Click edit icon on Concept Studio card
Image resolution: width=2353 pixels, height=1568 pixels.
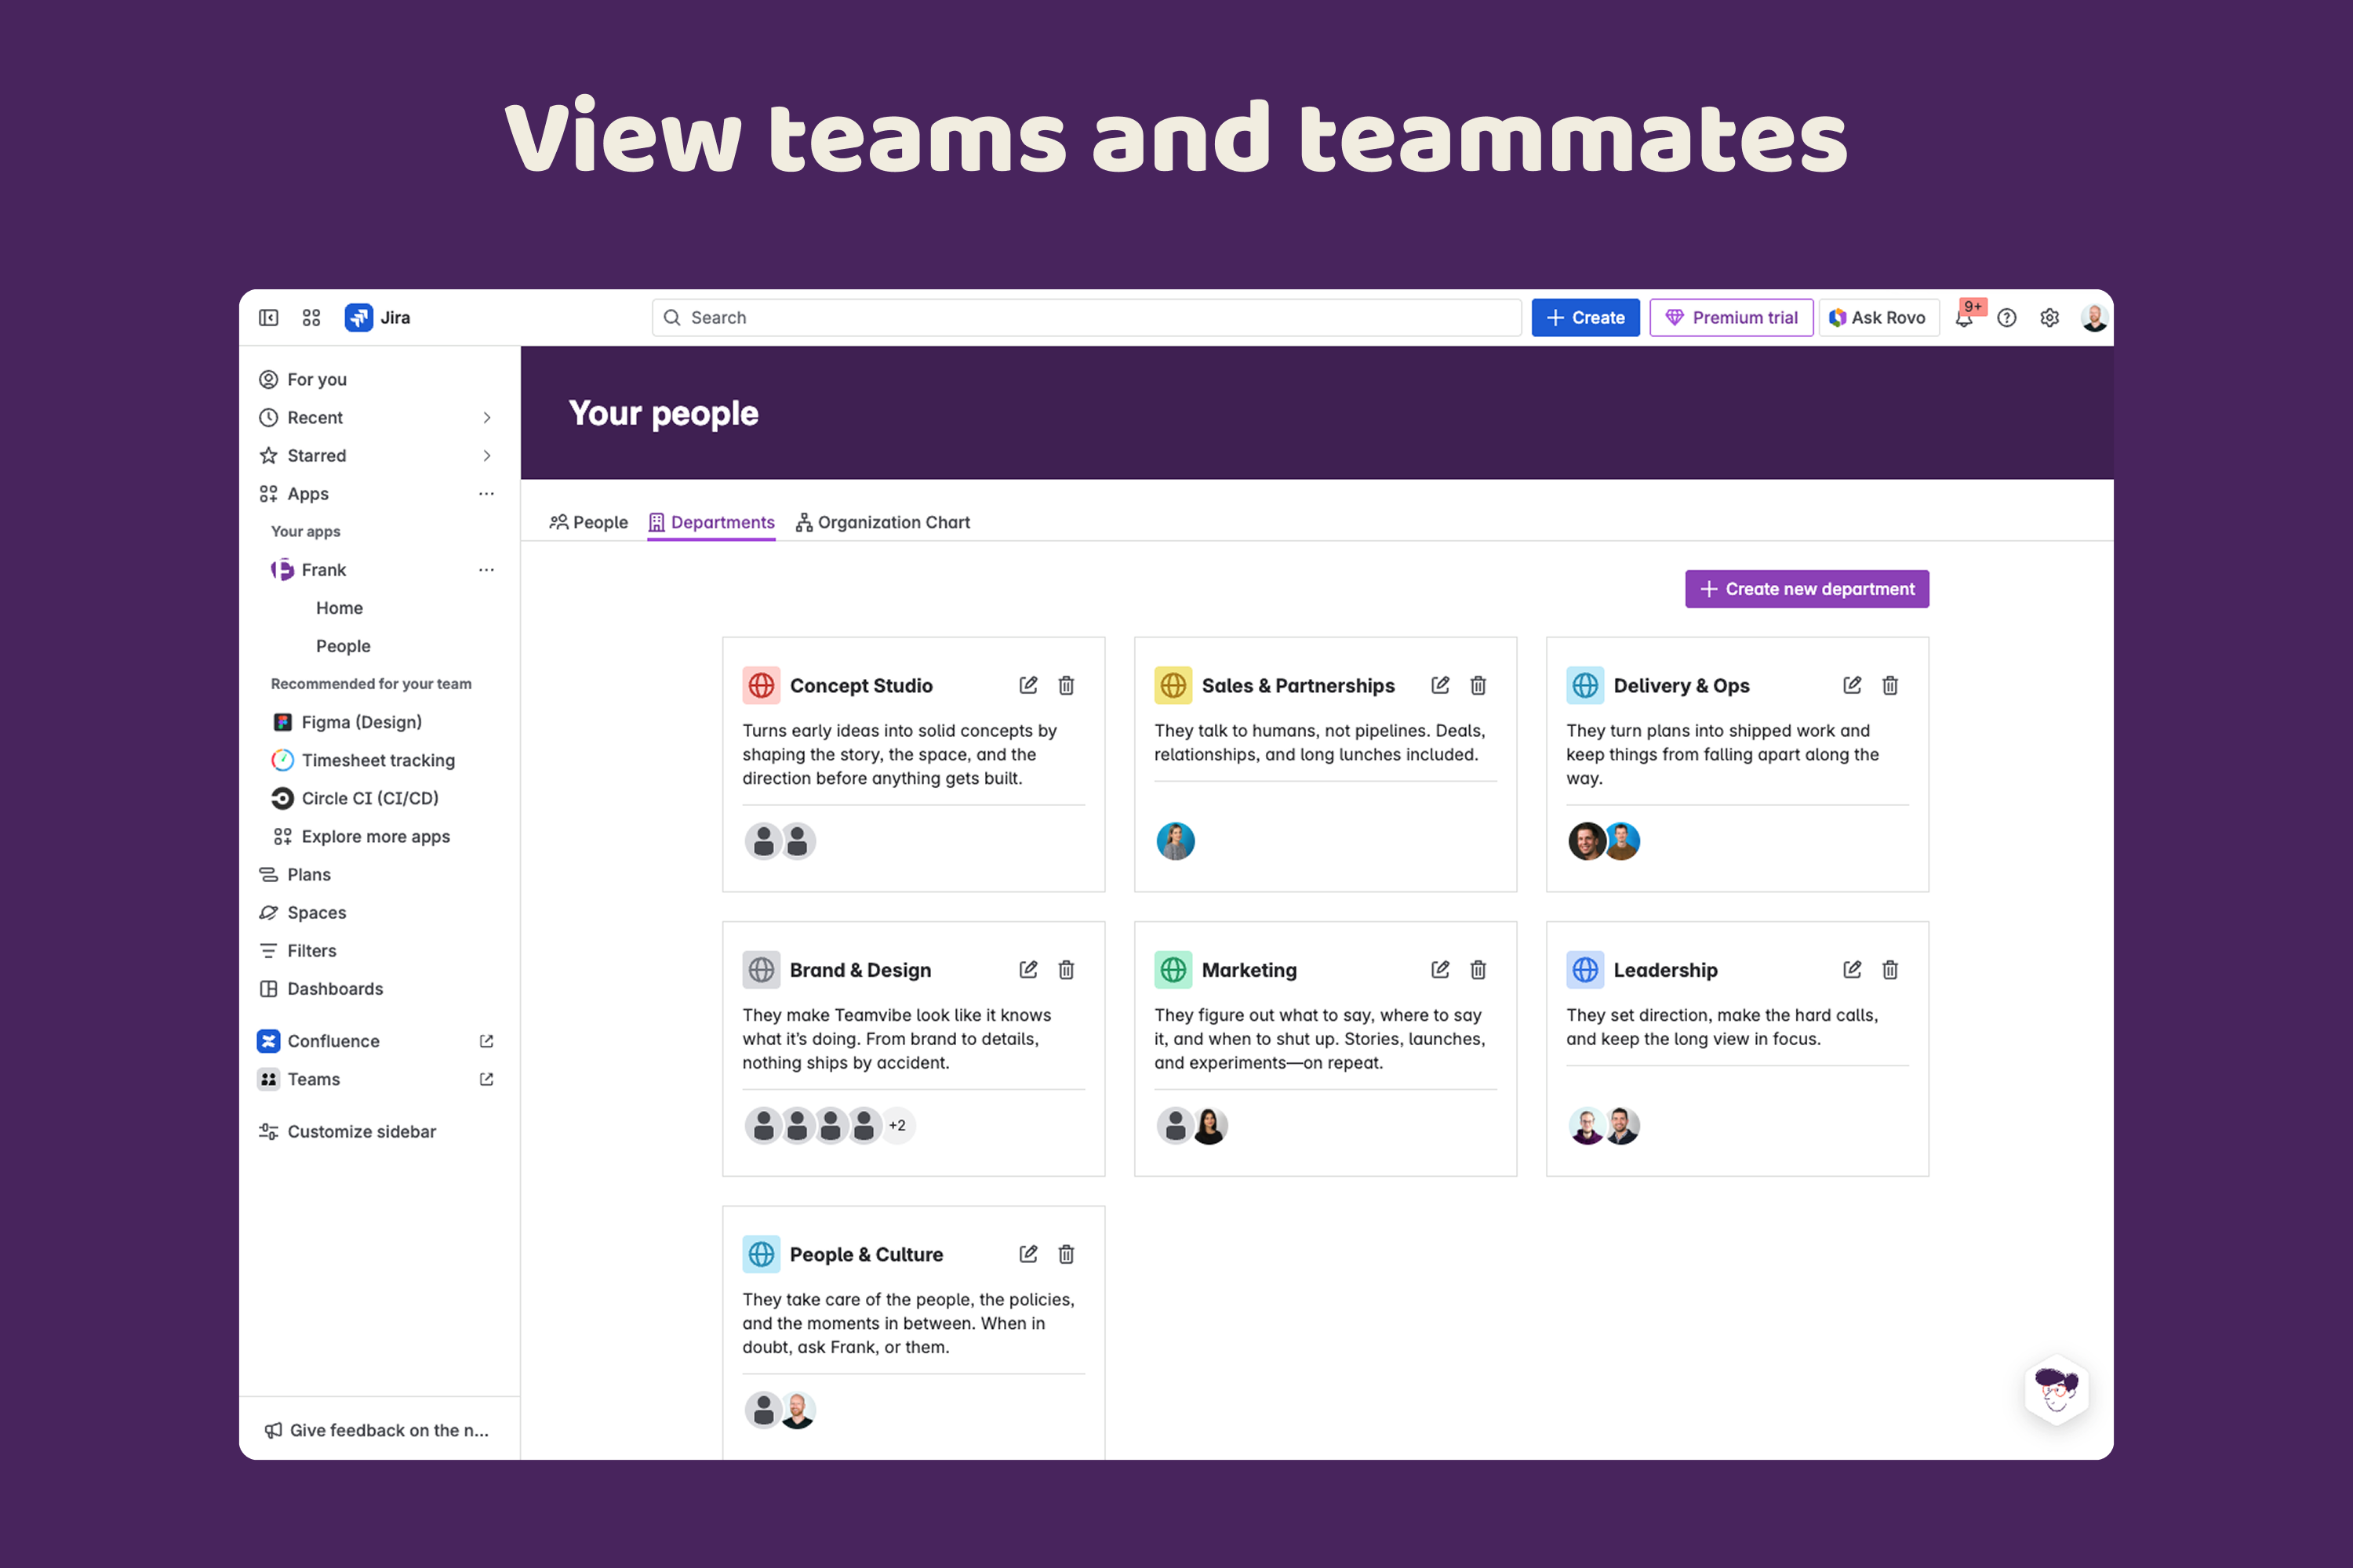(x=1027, y=685)
